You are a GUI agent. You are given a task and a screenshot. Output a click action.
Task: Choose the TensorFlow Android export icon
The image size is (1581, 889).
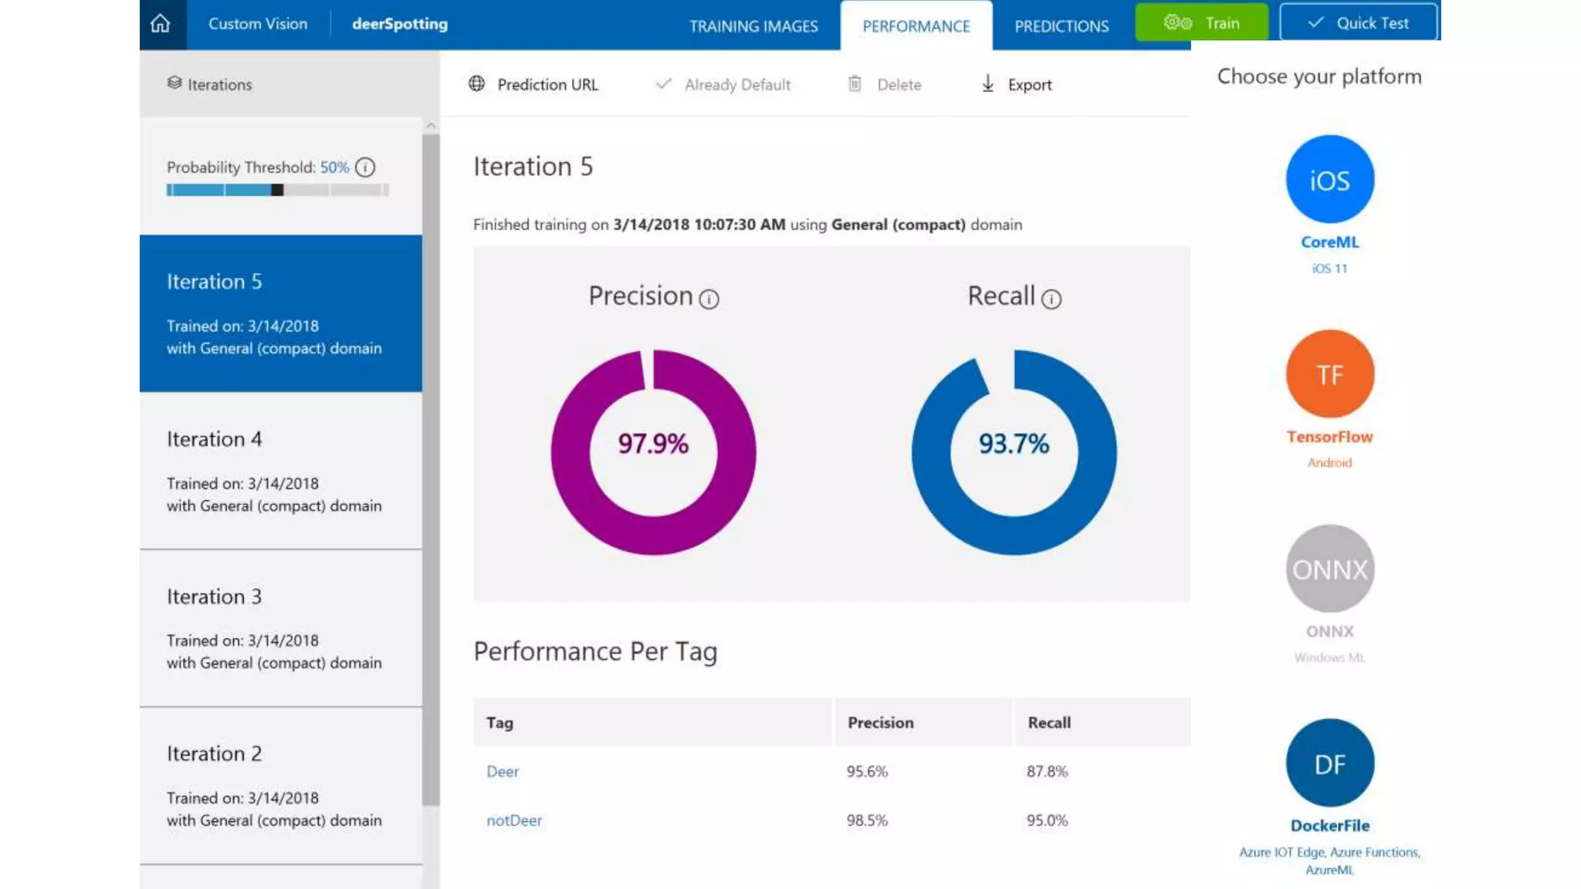1329,374
